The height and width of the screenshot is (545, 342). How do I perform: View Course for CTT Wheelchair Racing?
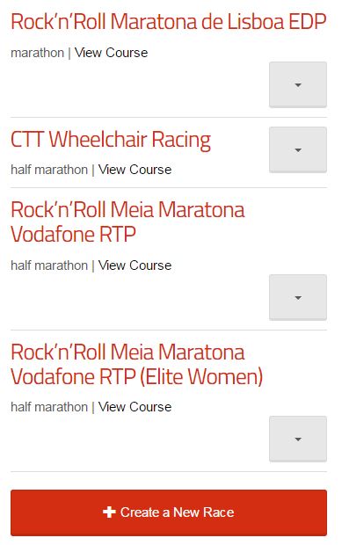pyautogui.click(x=135, y=170)
